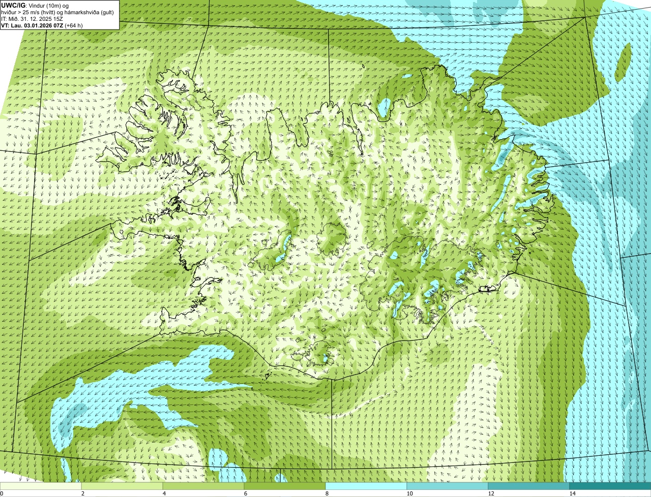Click the '14' label on the color scale

572,493
